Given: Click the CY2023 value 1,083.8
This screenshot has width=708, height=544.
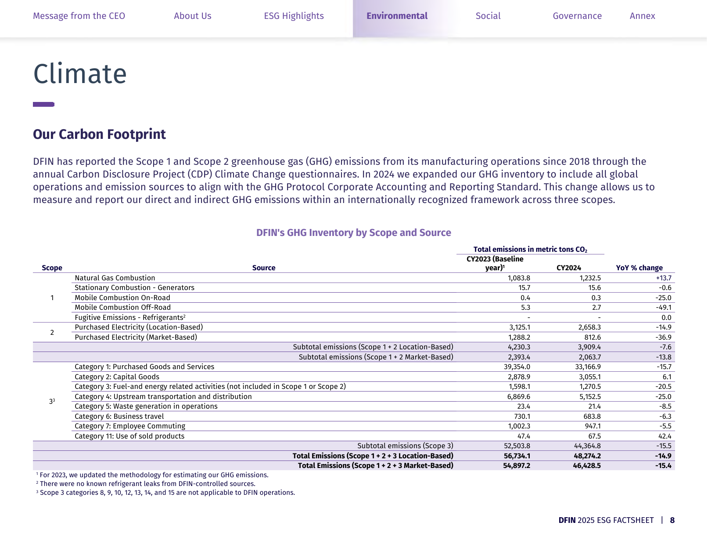Looking at the screenshot, I should [x=519, y=278].
